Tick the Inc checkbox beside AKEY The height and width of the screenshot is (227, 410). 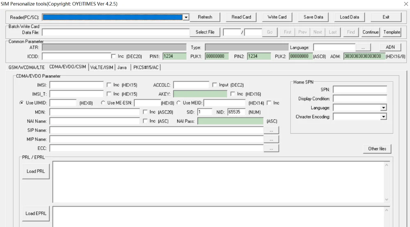[233, 94]
